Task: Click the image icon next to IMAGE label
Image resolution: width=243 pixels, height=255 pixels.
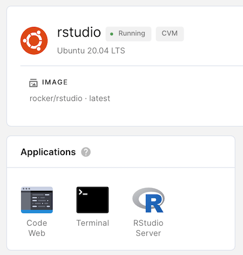Action: (x=33, y=83)
